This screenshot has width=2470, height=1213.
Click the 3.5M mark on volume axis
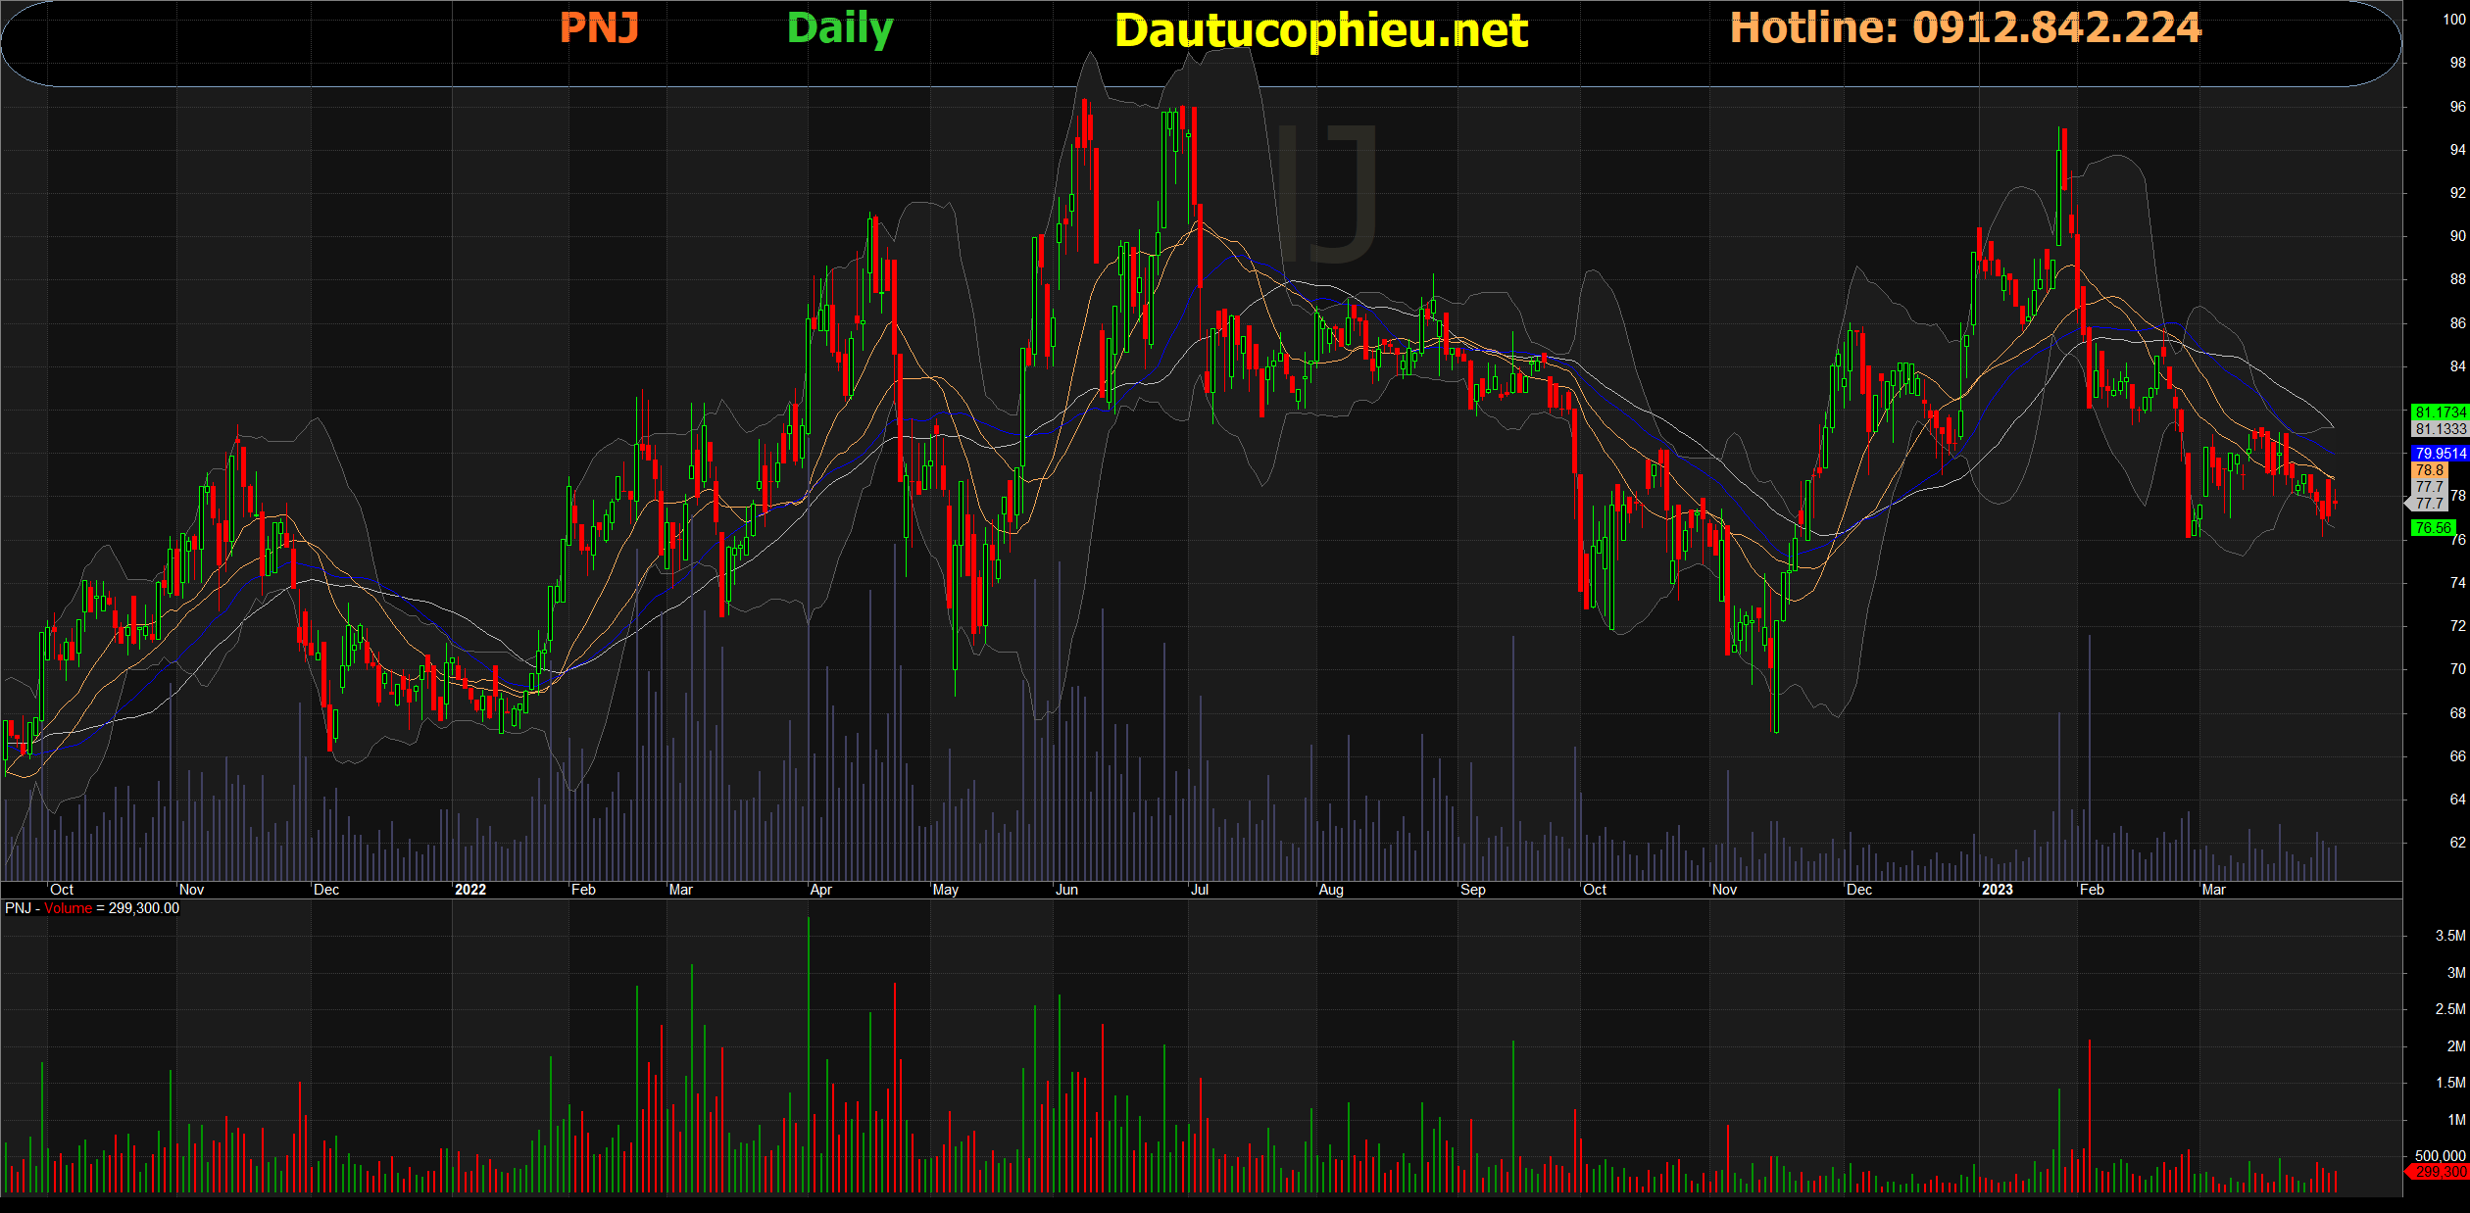click(2449, 936)
